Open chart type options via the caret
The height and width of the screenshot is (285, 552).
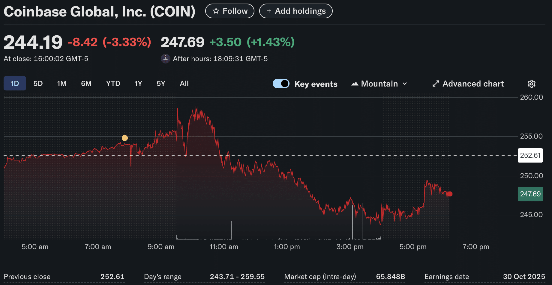[x=404, y=84]
